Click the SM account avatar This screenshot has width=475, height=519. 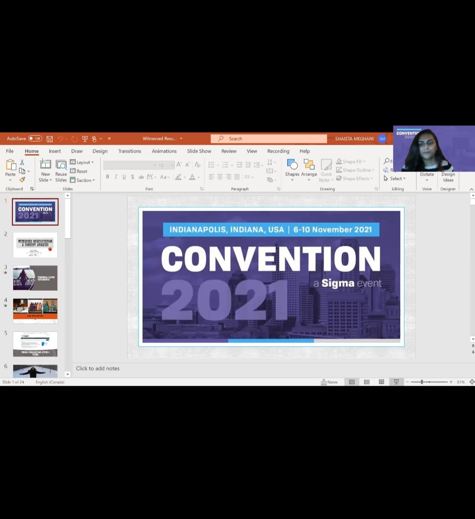pyautogui.click(x=382, y=139)
